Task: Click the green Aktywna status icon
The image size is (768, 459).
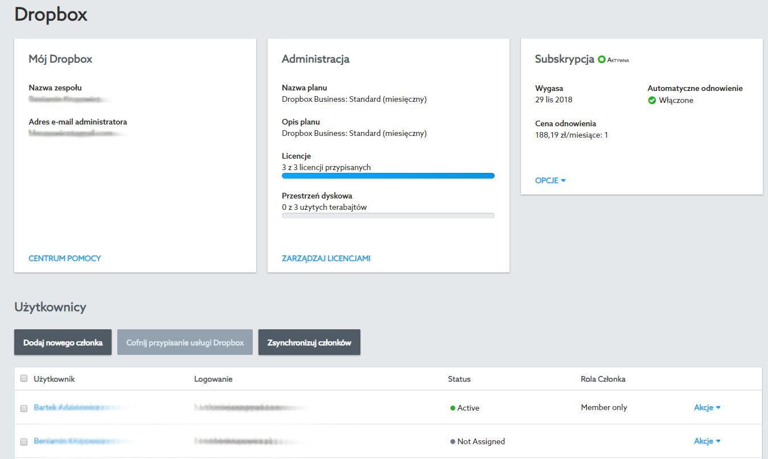Action: click(601, 59)
